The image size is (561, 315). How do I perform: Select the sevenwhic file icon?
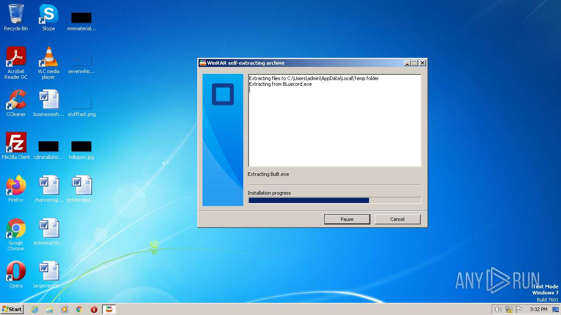(82, 64)
